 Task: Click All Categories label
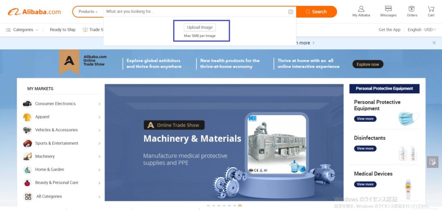tap(49, 197)
